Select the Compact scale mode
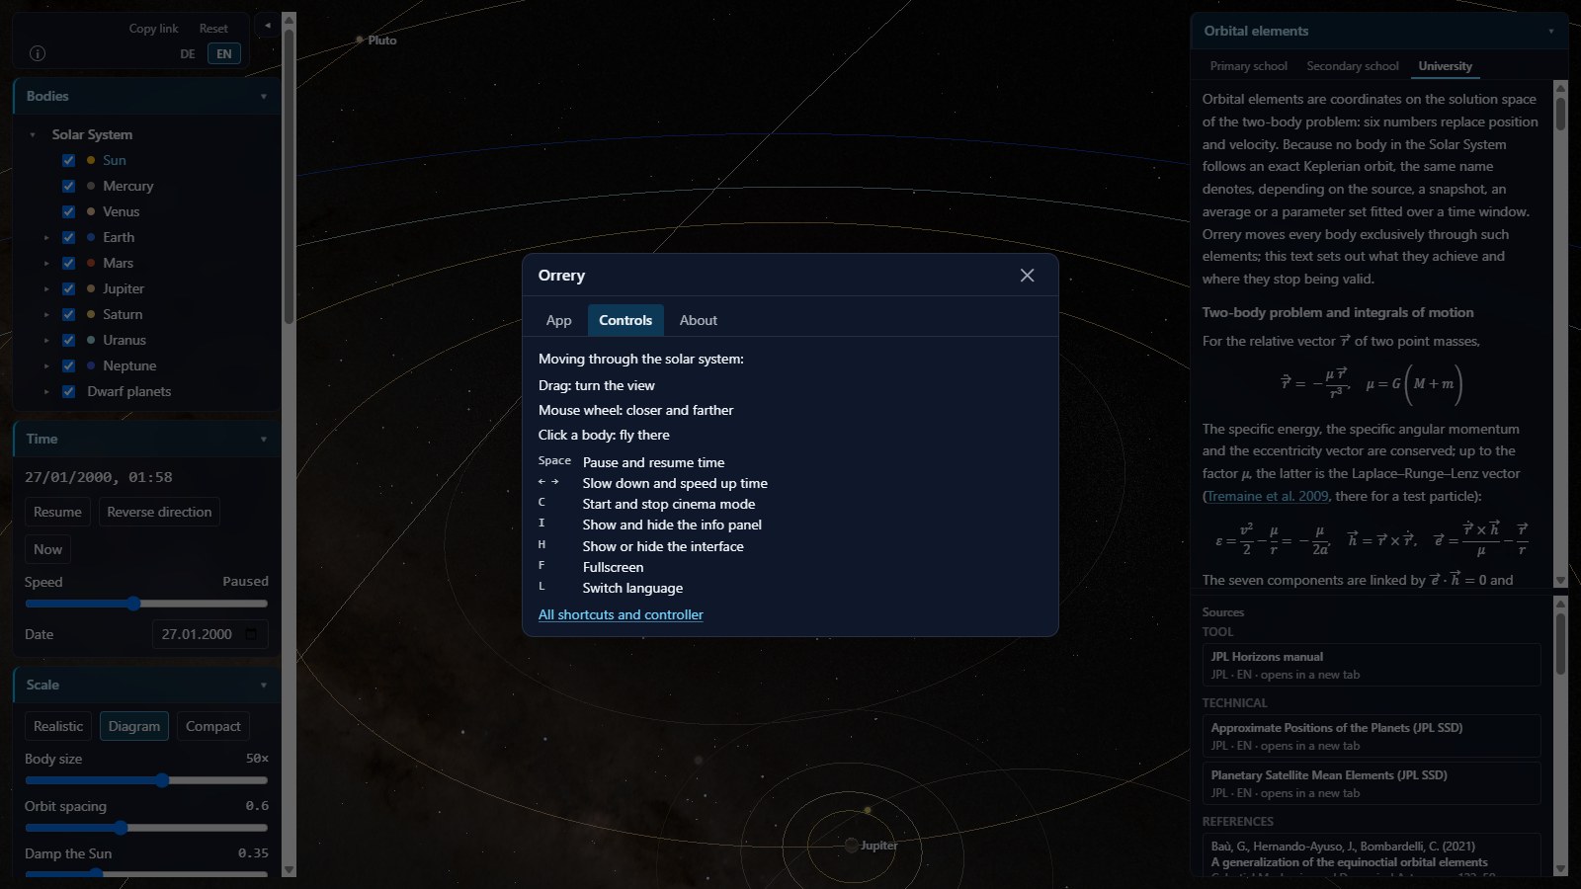The width and height of the screenshot is (1581, 889). click(213, 726)
